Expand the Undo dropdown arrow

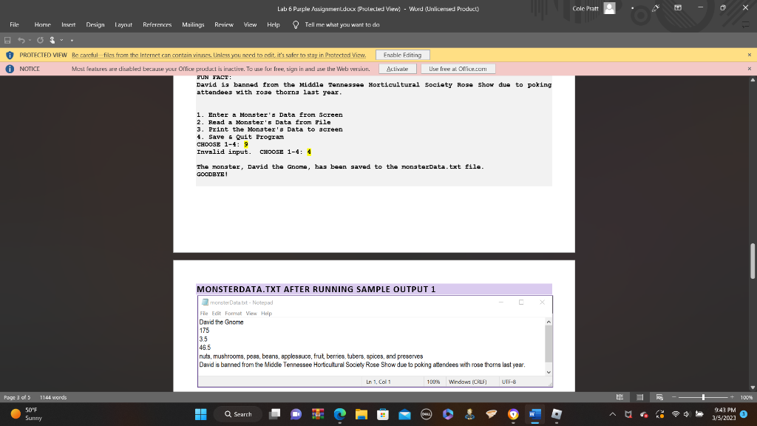[30, 40]
